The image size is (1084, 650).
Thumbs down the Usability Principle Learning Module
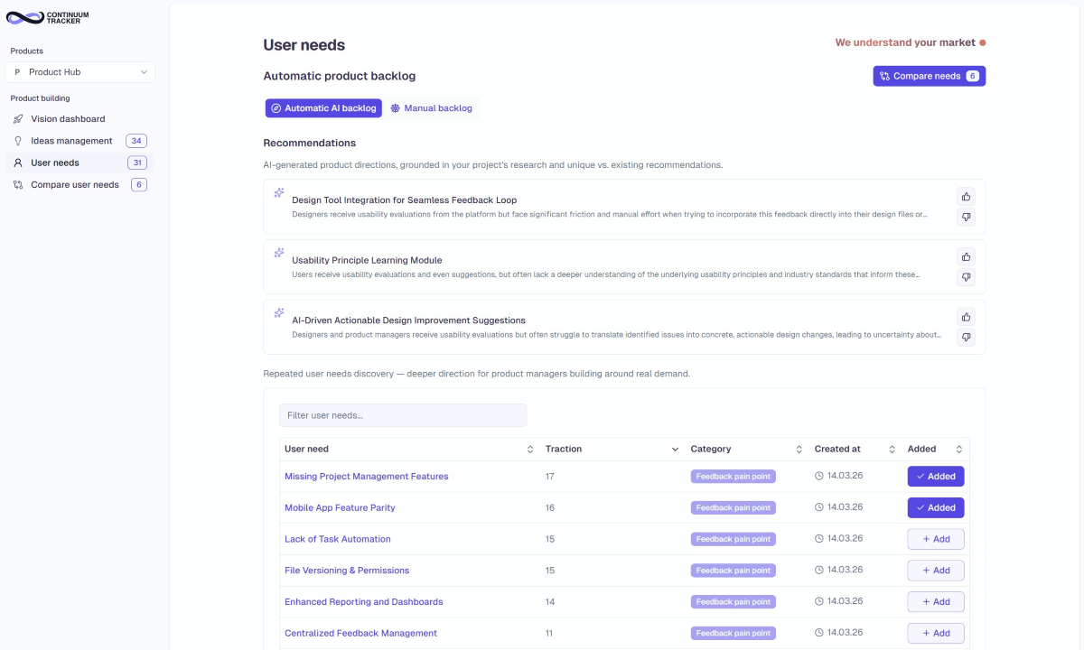966,277
